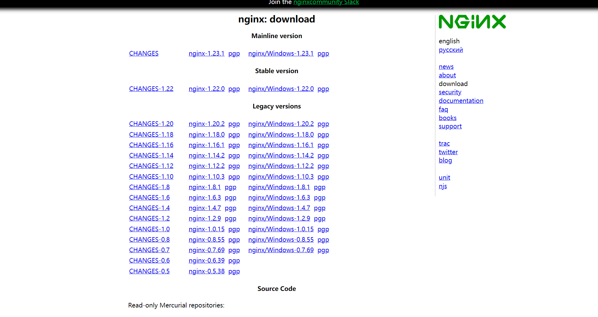The width and height of the screenshot is (598, 317).
Task: Download nginx/Windows-1.0.15
Action: click(x=281, y=229)
